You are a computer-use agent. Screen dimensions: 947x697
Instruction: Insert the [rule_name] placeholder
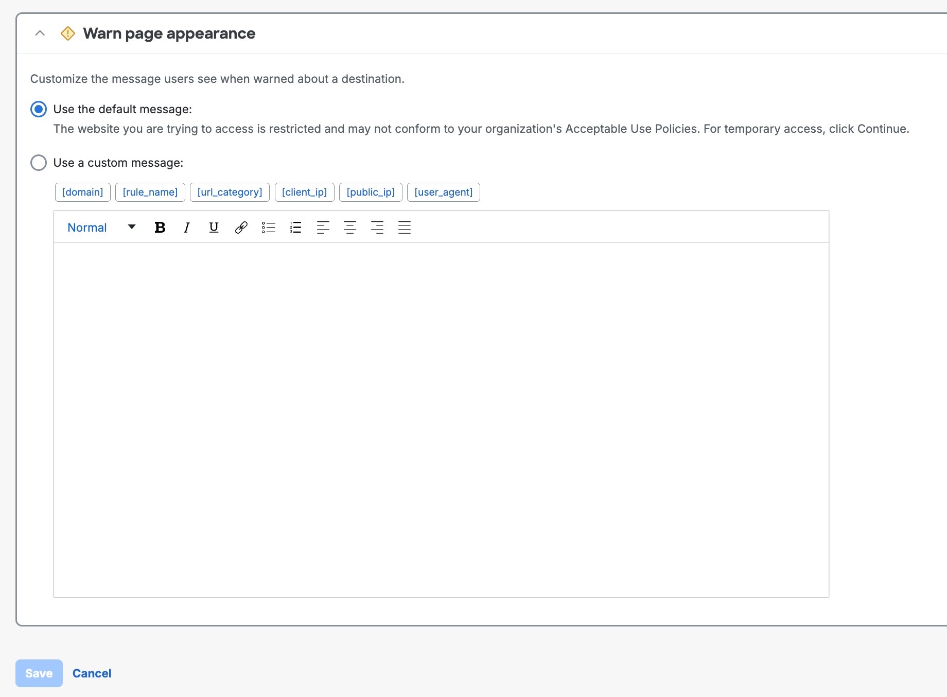point(150,192)
